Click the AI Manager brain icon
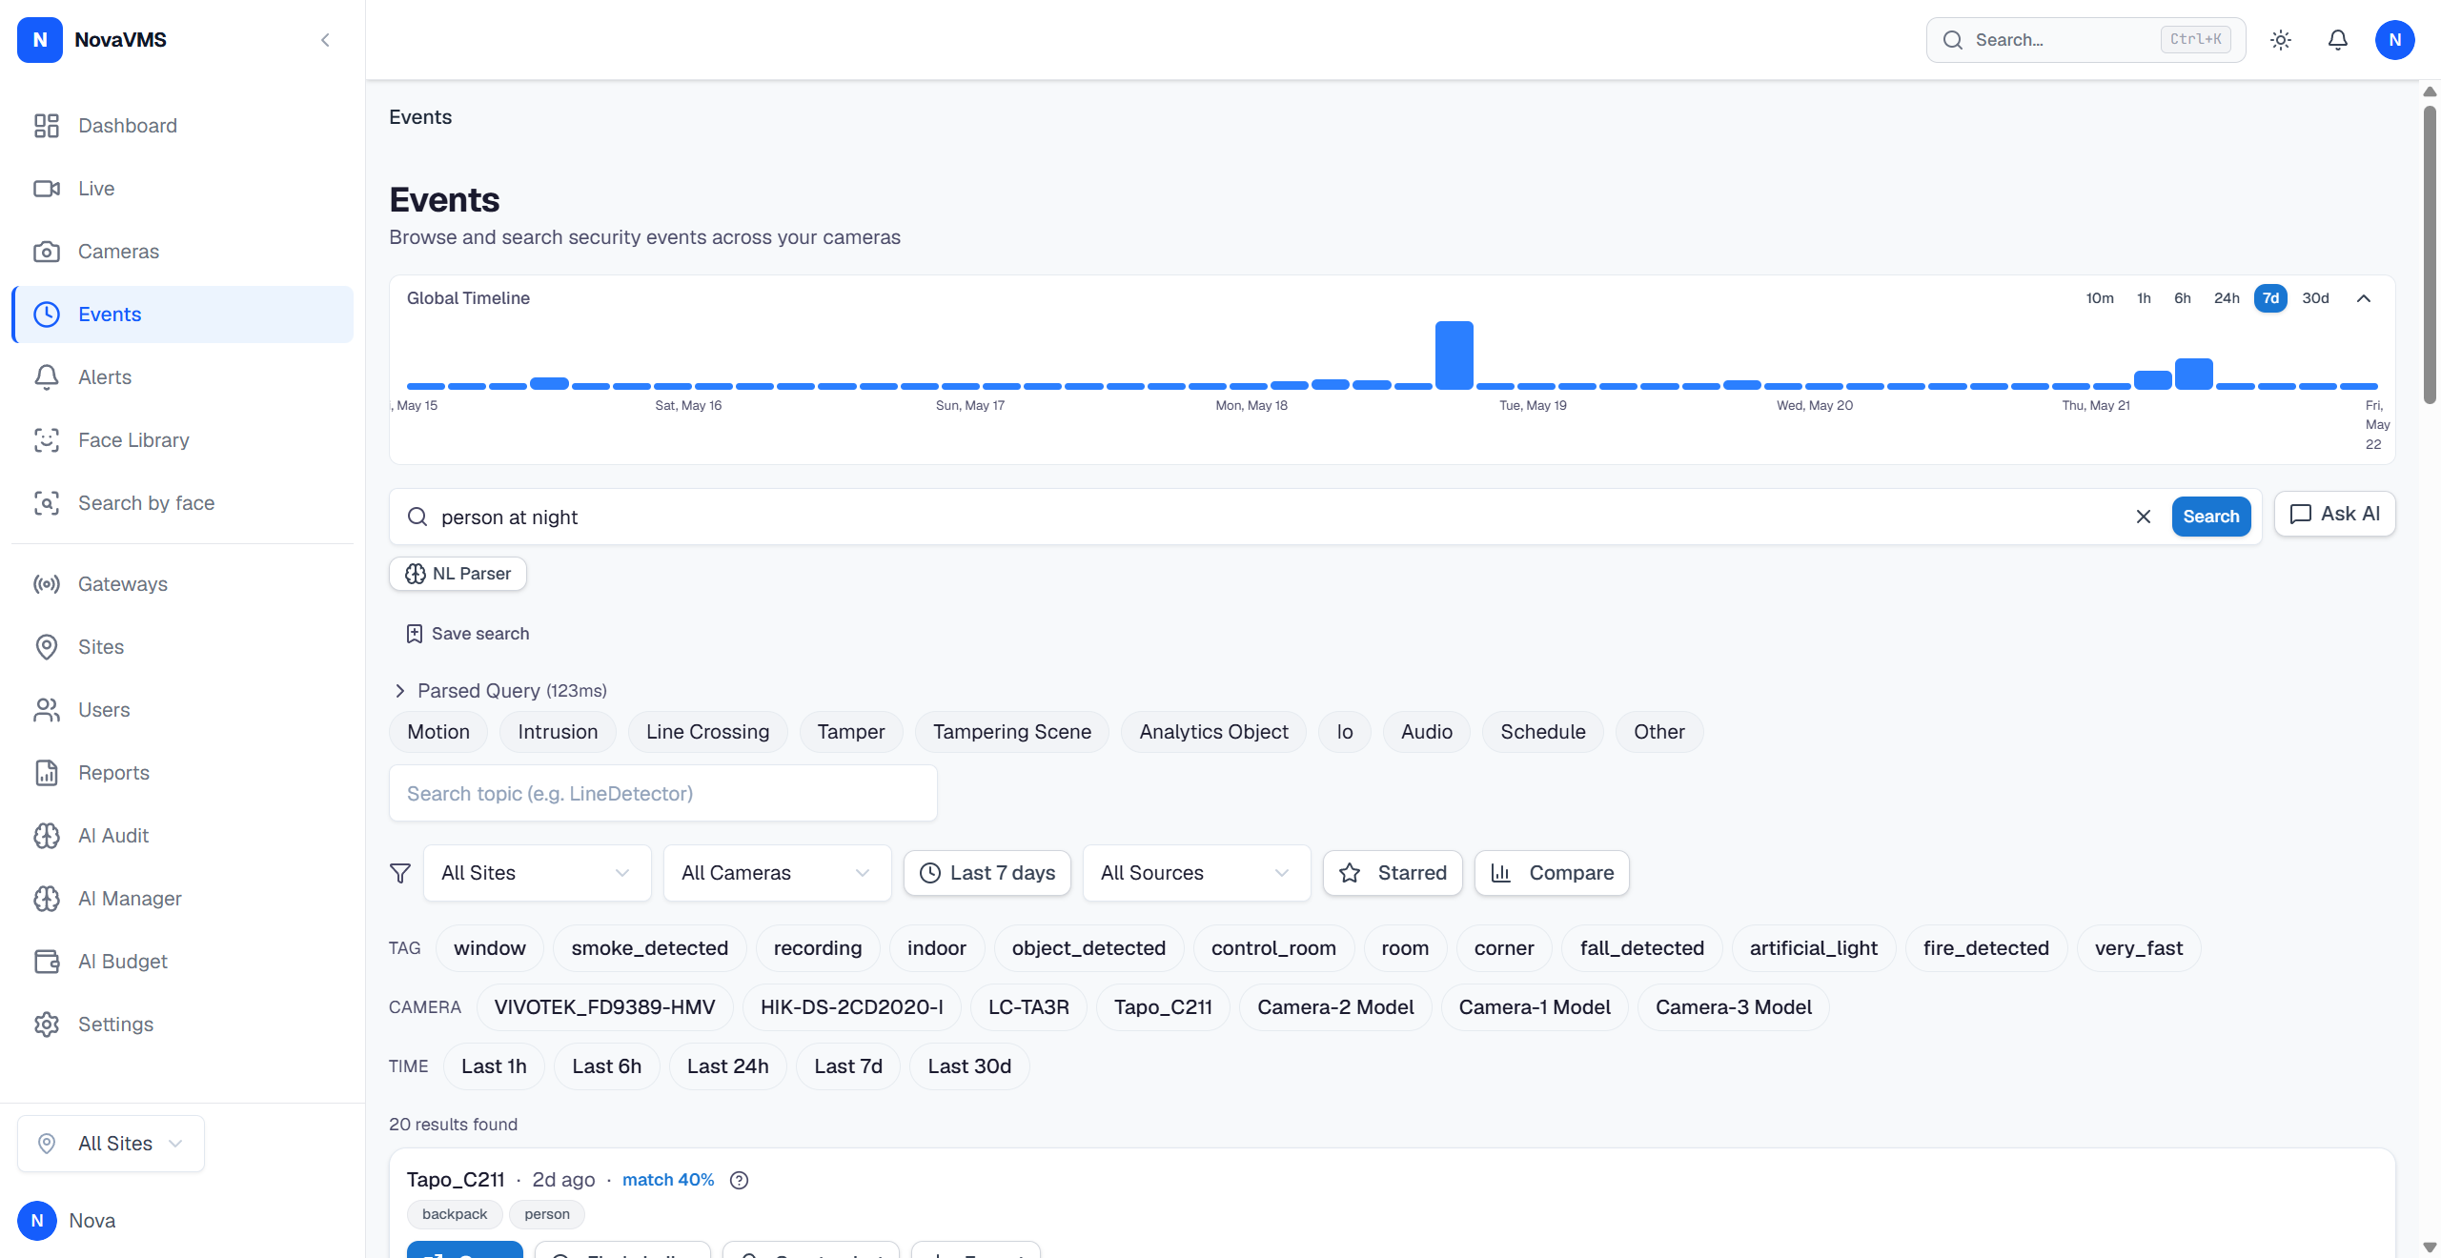Image resolution: width=2441 pixels, height=1258 pixels. [x=47, y=899]
